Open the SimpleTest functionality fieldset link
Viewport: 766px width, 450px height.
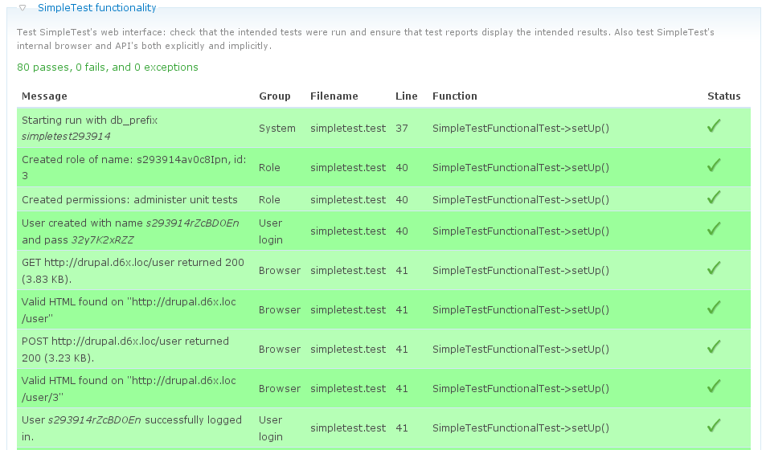(96, 8)
